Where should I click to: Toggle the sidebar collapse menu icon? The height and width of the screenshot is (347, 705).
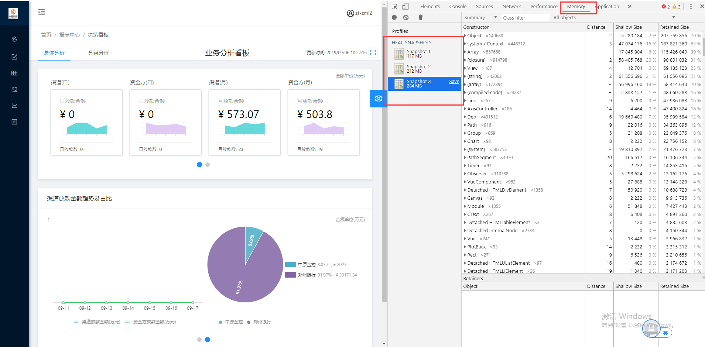42,13
